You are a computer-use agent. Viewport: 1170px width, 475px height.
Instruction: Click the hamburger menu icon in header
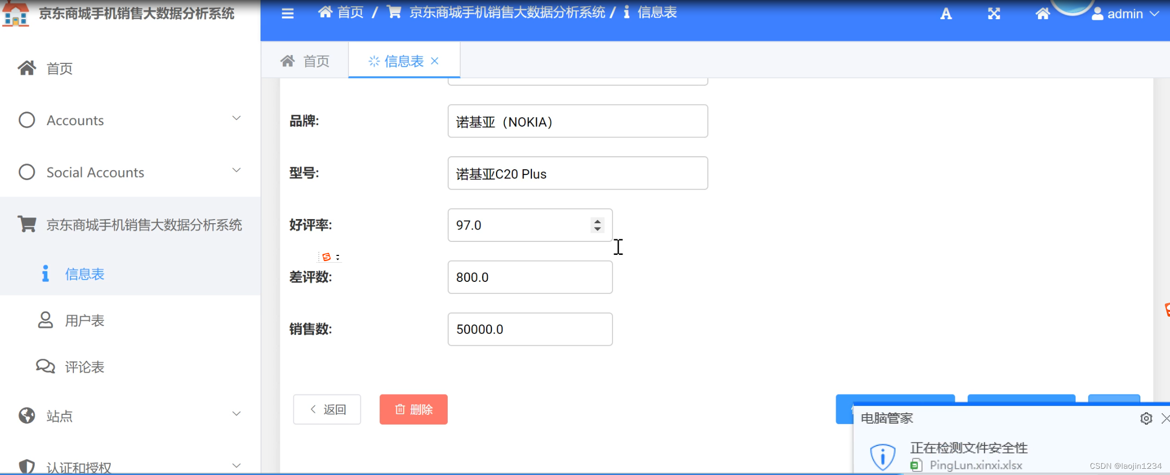coord(288,13)
